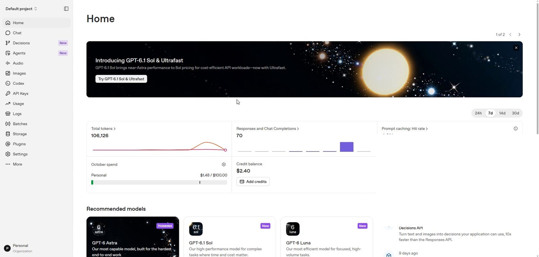Screen dimensions: 539x257
Task: Open the Agents menu item
Action: point(36,53)
